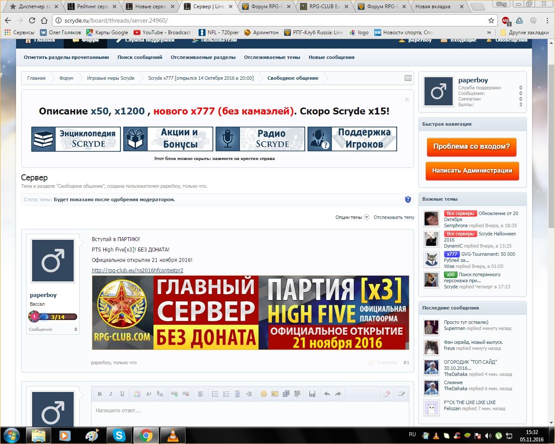
Task: Bookmark this page with the star icon
Action: 491,20
